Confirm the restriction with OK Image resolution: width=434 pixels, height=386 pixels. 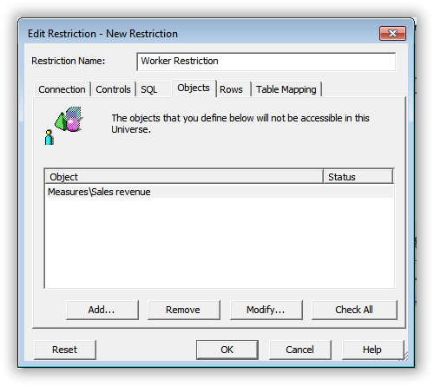click(227, 350)
